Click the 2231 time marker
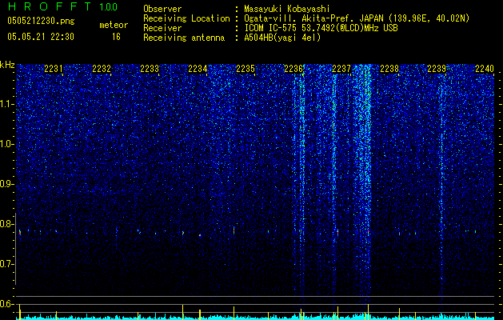This screenshot has height=320, width=503. 54,68
